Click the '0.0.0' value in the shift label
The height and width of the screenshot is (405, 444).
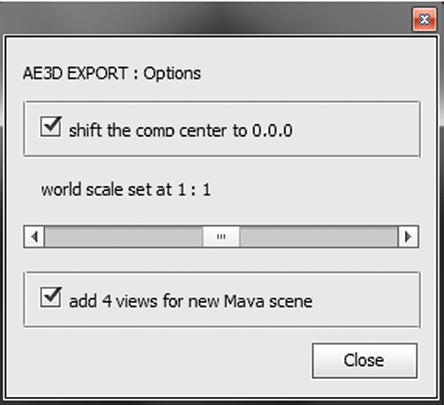(272, 130)
